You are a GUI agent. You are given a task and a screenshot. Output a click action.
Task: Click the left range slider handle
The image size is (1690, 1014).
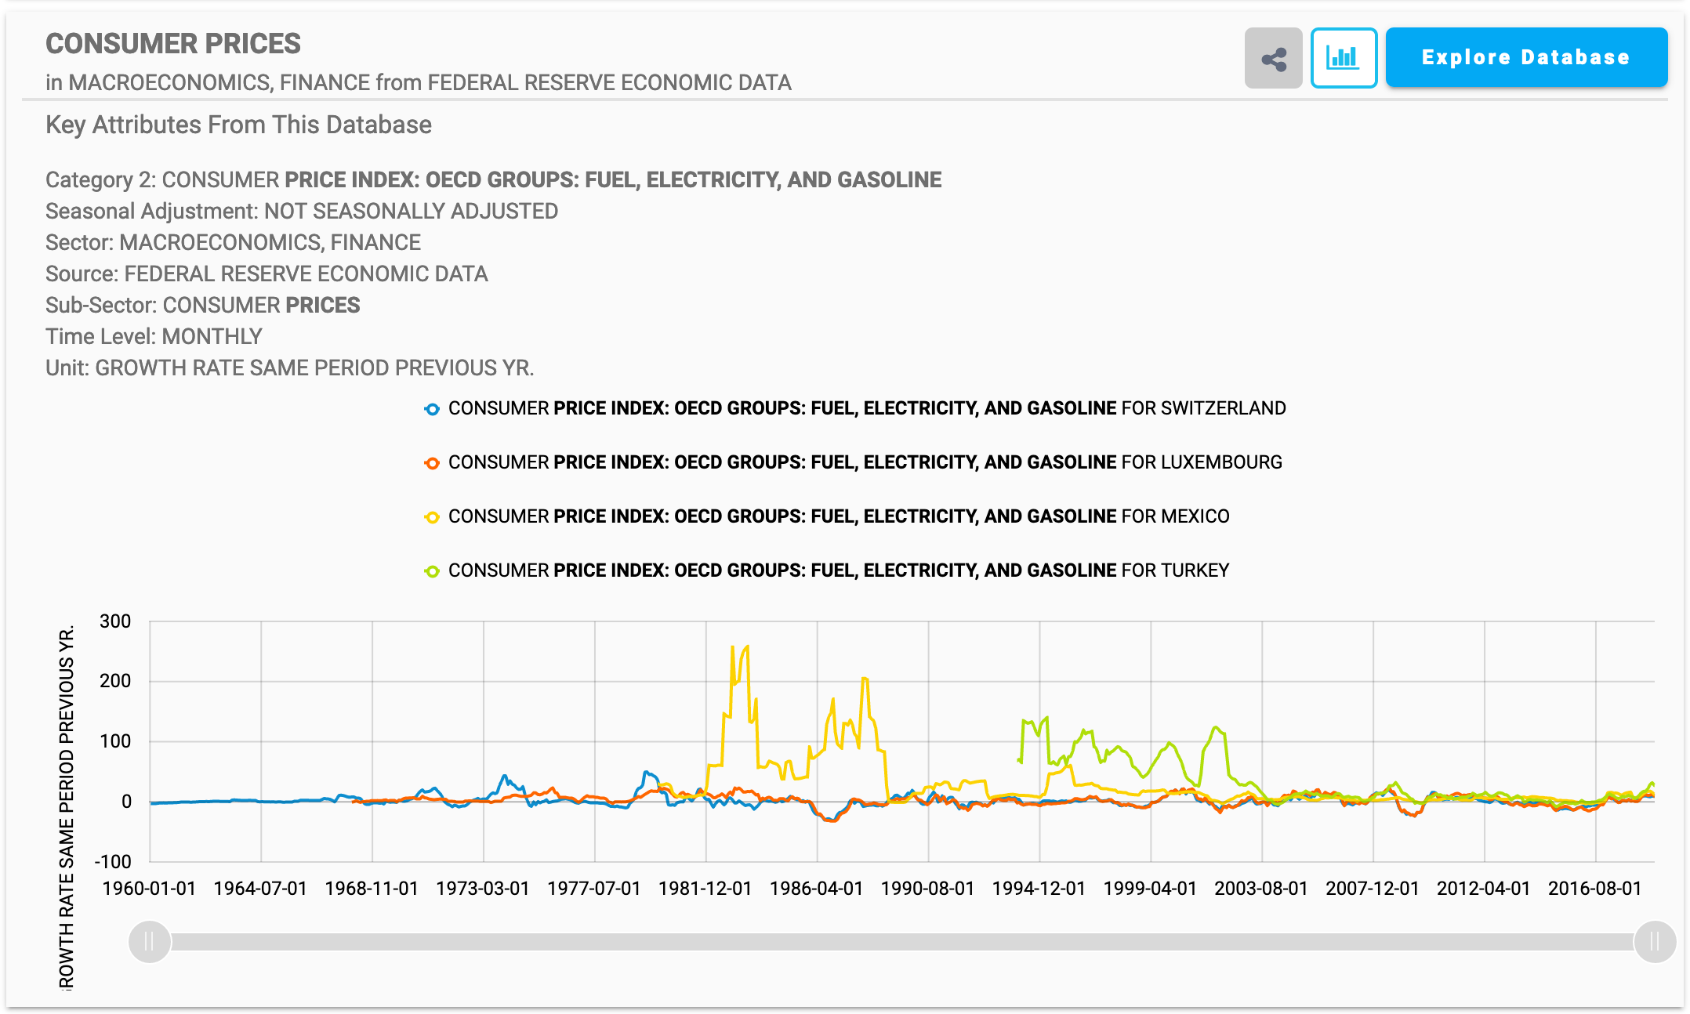pos(149,941)
